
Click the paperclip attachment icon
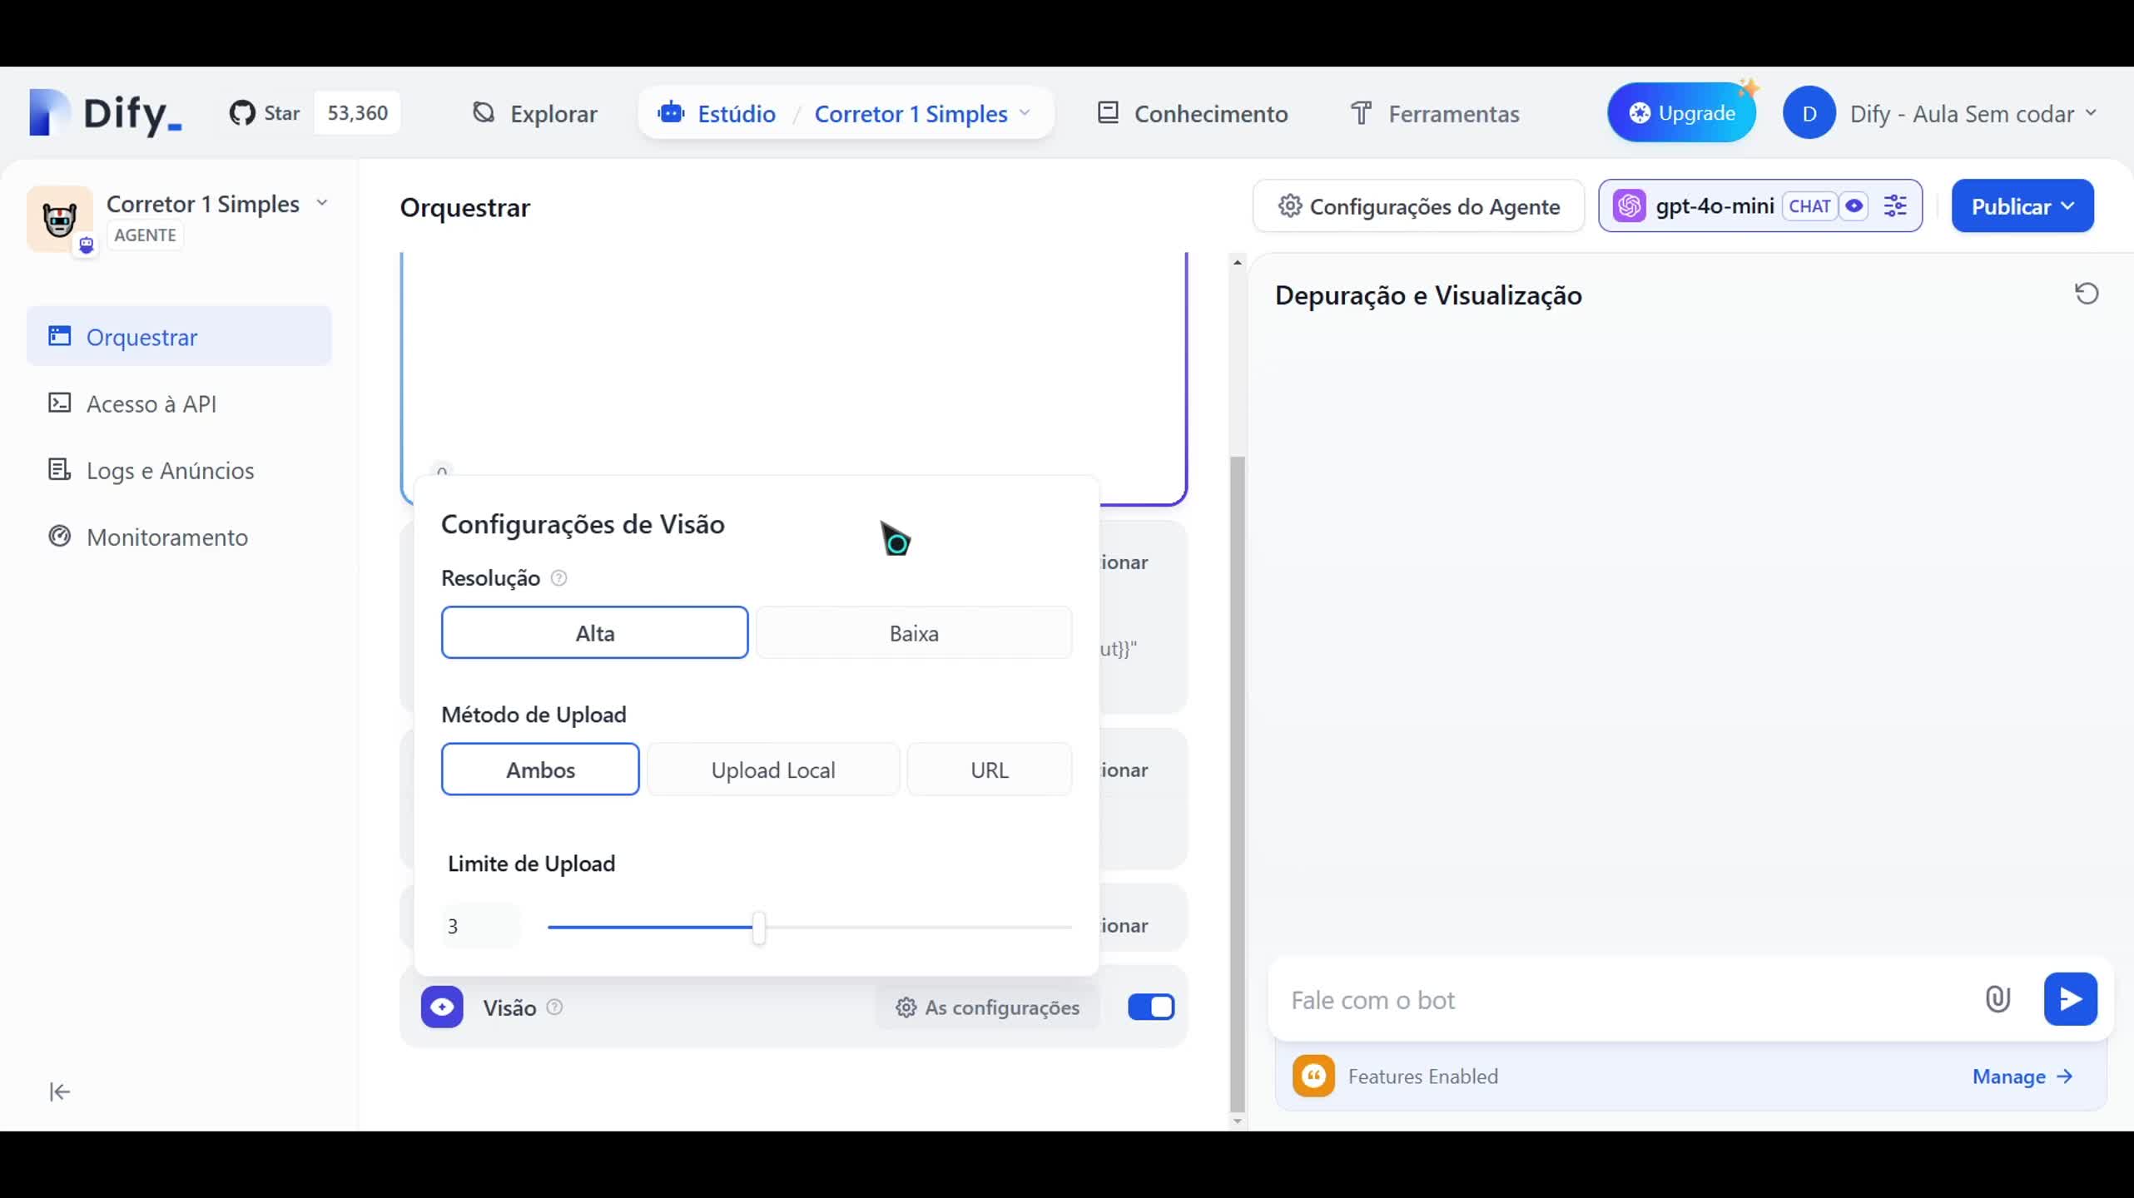click(1998, 999)
